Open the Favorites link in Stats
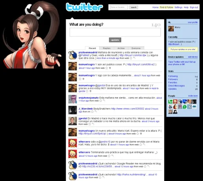Viewport: 203px width, 181px height. coord(173,82)
